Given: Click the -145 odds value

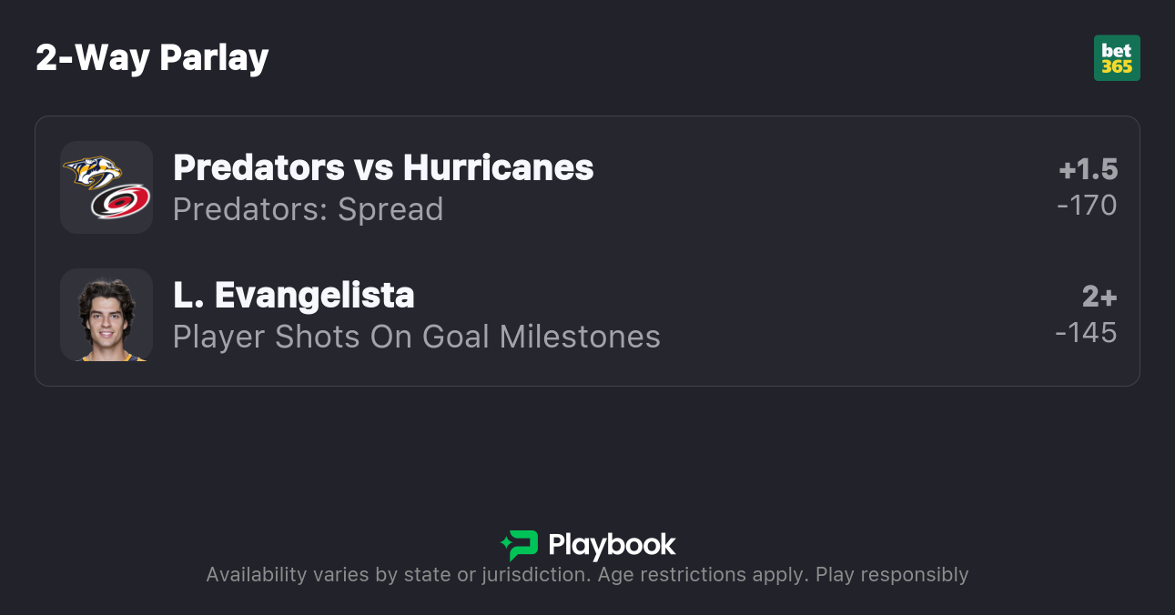Looking at the screenshot, I should pos(1086,333).
